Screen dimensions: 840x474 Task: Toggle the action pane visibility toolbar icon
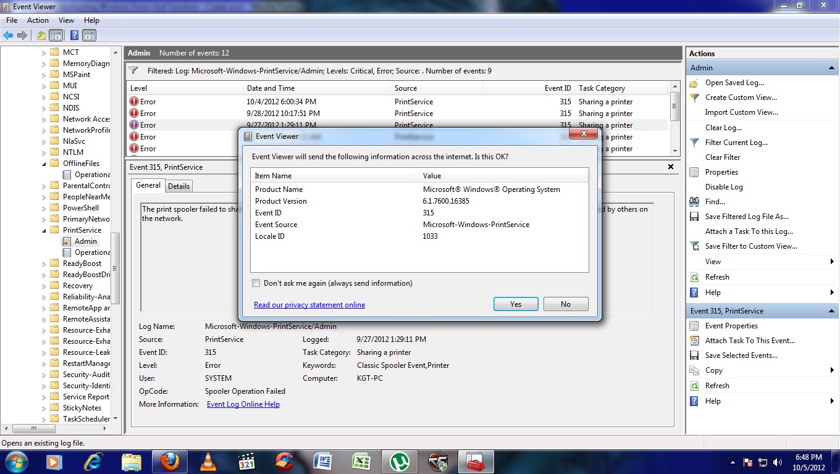[x=88, y=35]
